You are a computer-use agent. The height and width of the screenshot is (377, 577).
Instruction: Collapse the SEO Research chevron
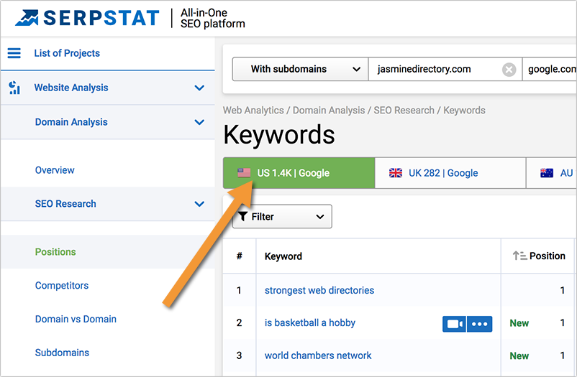click(199, 204)
